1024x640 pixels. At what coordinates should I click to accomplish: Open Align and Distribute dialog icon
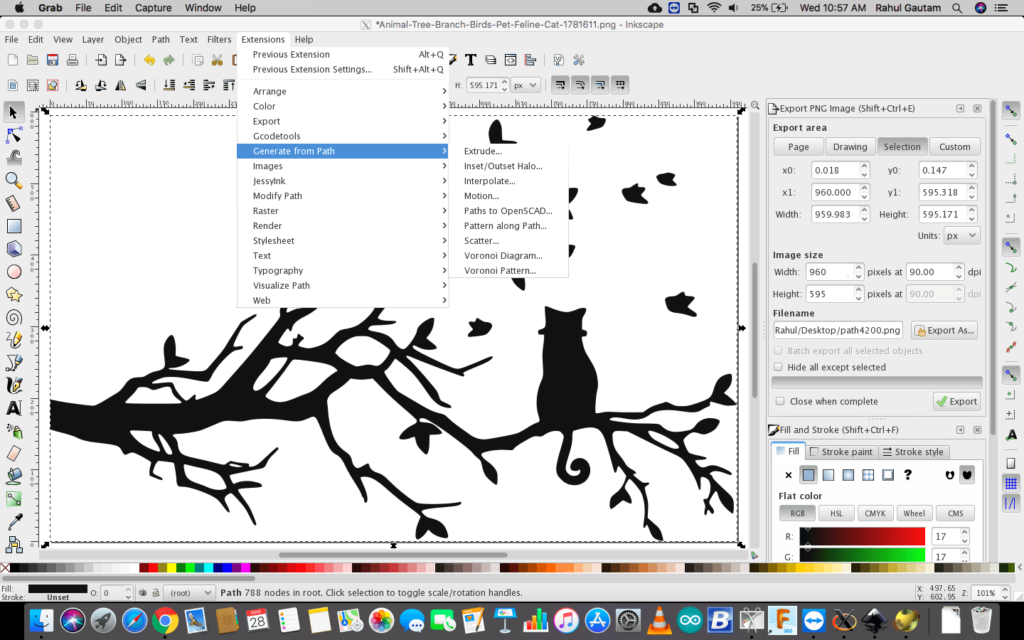[530, 60]
